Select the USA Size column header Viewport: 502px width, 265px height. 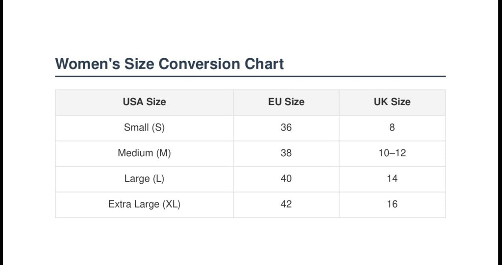coord(145,102)
